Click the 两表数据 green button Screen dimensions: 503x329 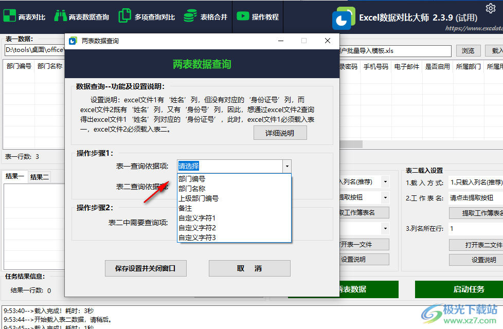(x=369, y=289)
